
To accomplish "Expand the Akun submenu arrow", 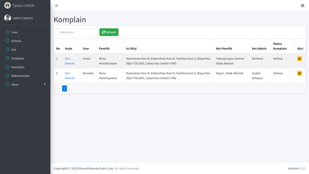I will 45,84.
